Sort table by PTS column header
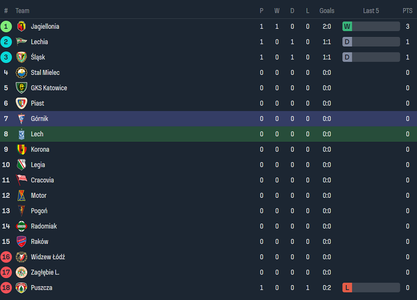 (407, 11)
